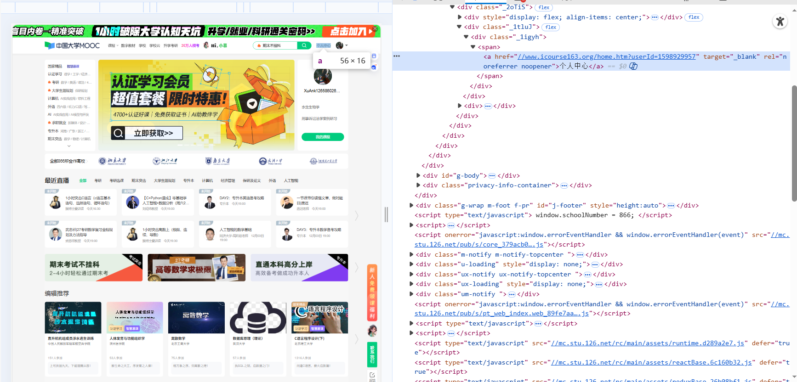Click the magnifier icon on 立即获取 banner

coord(119,133)
